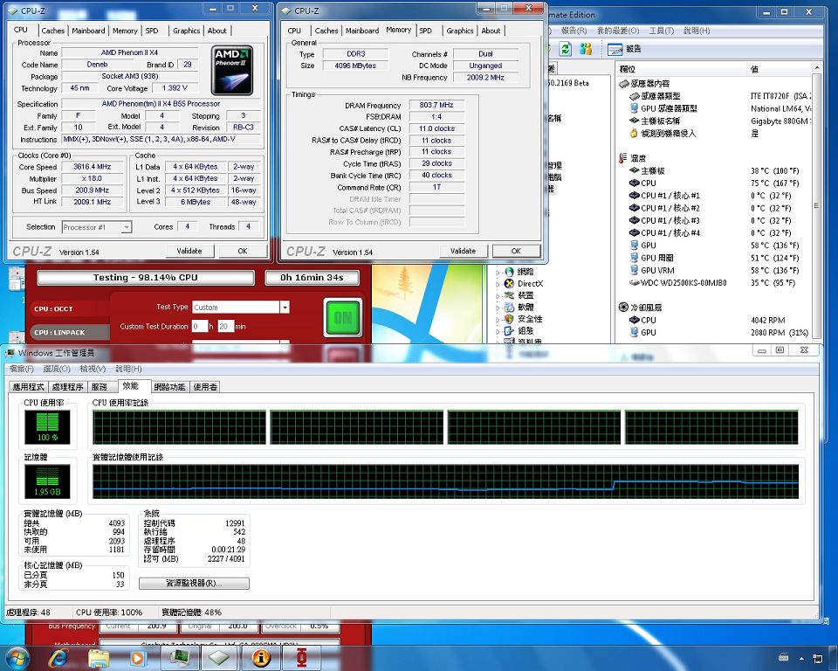This screenshot has width=838, height=671.
Task: Click the Everest green refresh toolbar icon
Action: 566,49
